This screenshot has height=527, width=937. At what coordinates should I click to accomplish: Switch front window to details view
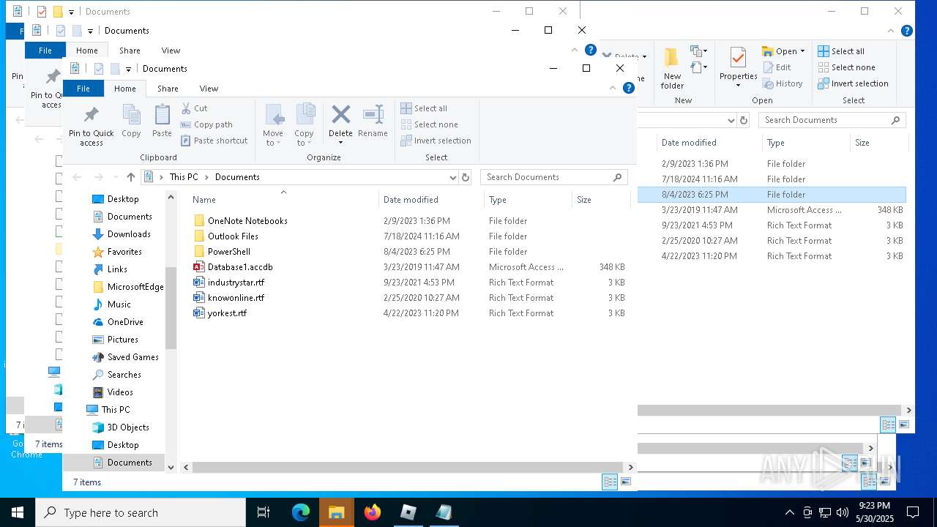point(610,482)
